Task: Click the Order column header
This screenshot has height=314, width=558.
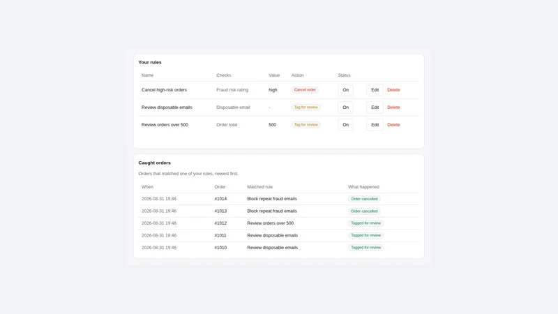Action: point(220,187)
